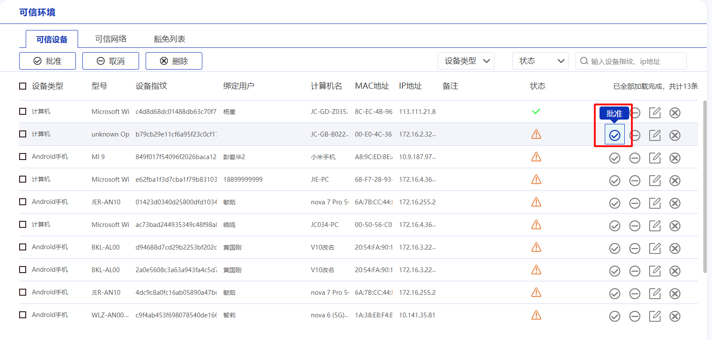Viewport: 712px width, 340px height.
Task: Check the JC-GD-Z035 computer row checkbox
Action: pyautogui.click(x=23, y=111)
